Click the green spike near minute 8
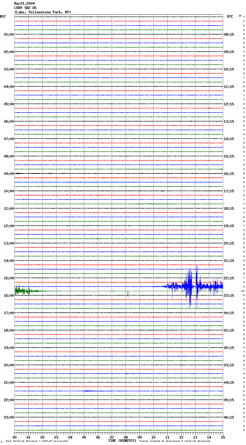Screen dimensions: 246x445 click(x=128, y=294)
